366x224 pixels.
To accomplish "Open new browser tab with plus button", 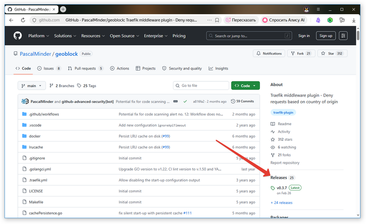I will (x=63, y=9).
